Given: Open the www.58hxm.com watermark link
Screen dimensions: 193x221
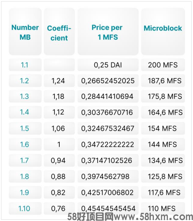Looking at the screenshot, I should [153, 217].
